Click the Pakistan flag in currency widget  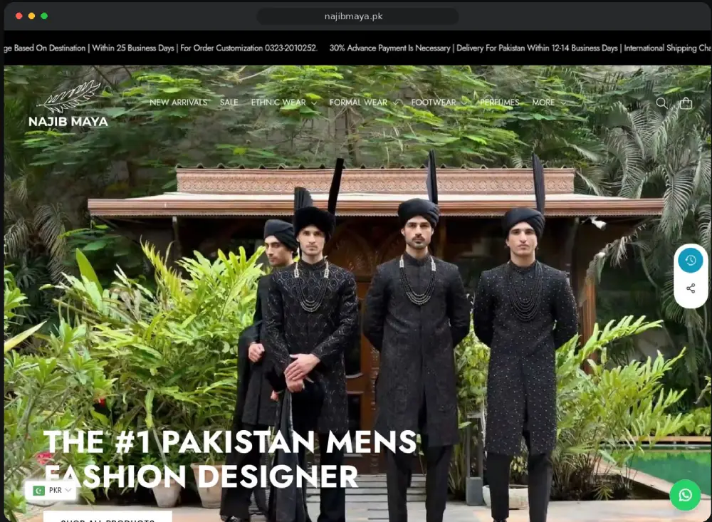pyautogui.click(x=39, y=490)
